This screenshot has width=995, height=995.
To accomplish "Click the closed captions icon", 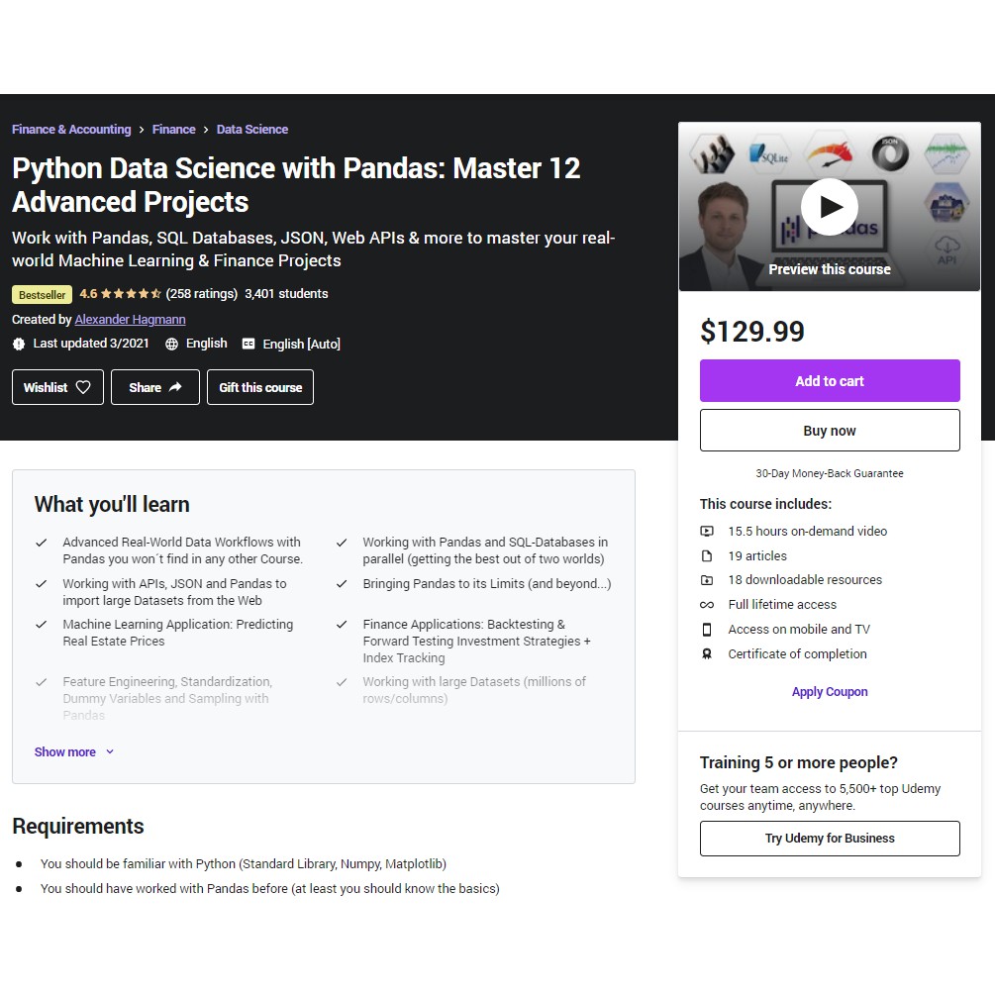I will coord(249,344).
